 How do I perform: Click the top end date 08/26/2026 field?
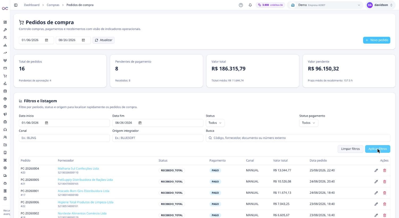73,40
